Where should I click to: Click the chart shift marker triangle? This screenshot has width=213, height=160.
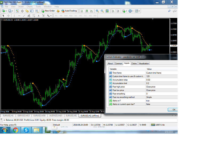[x=153, y=19]
